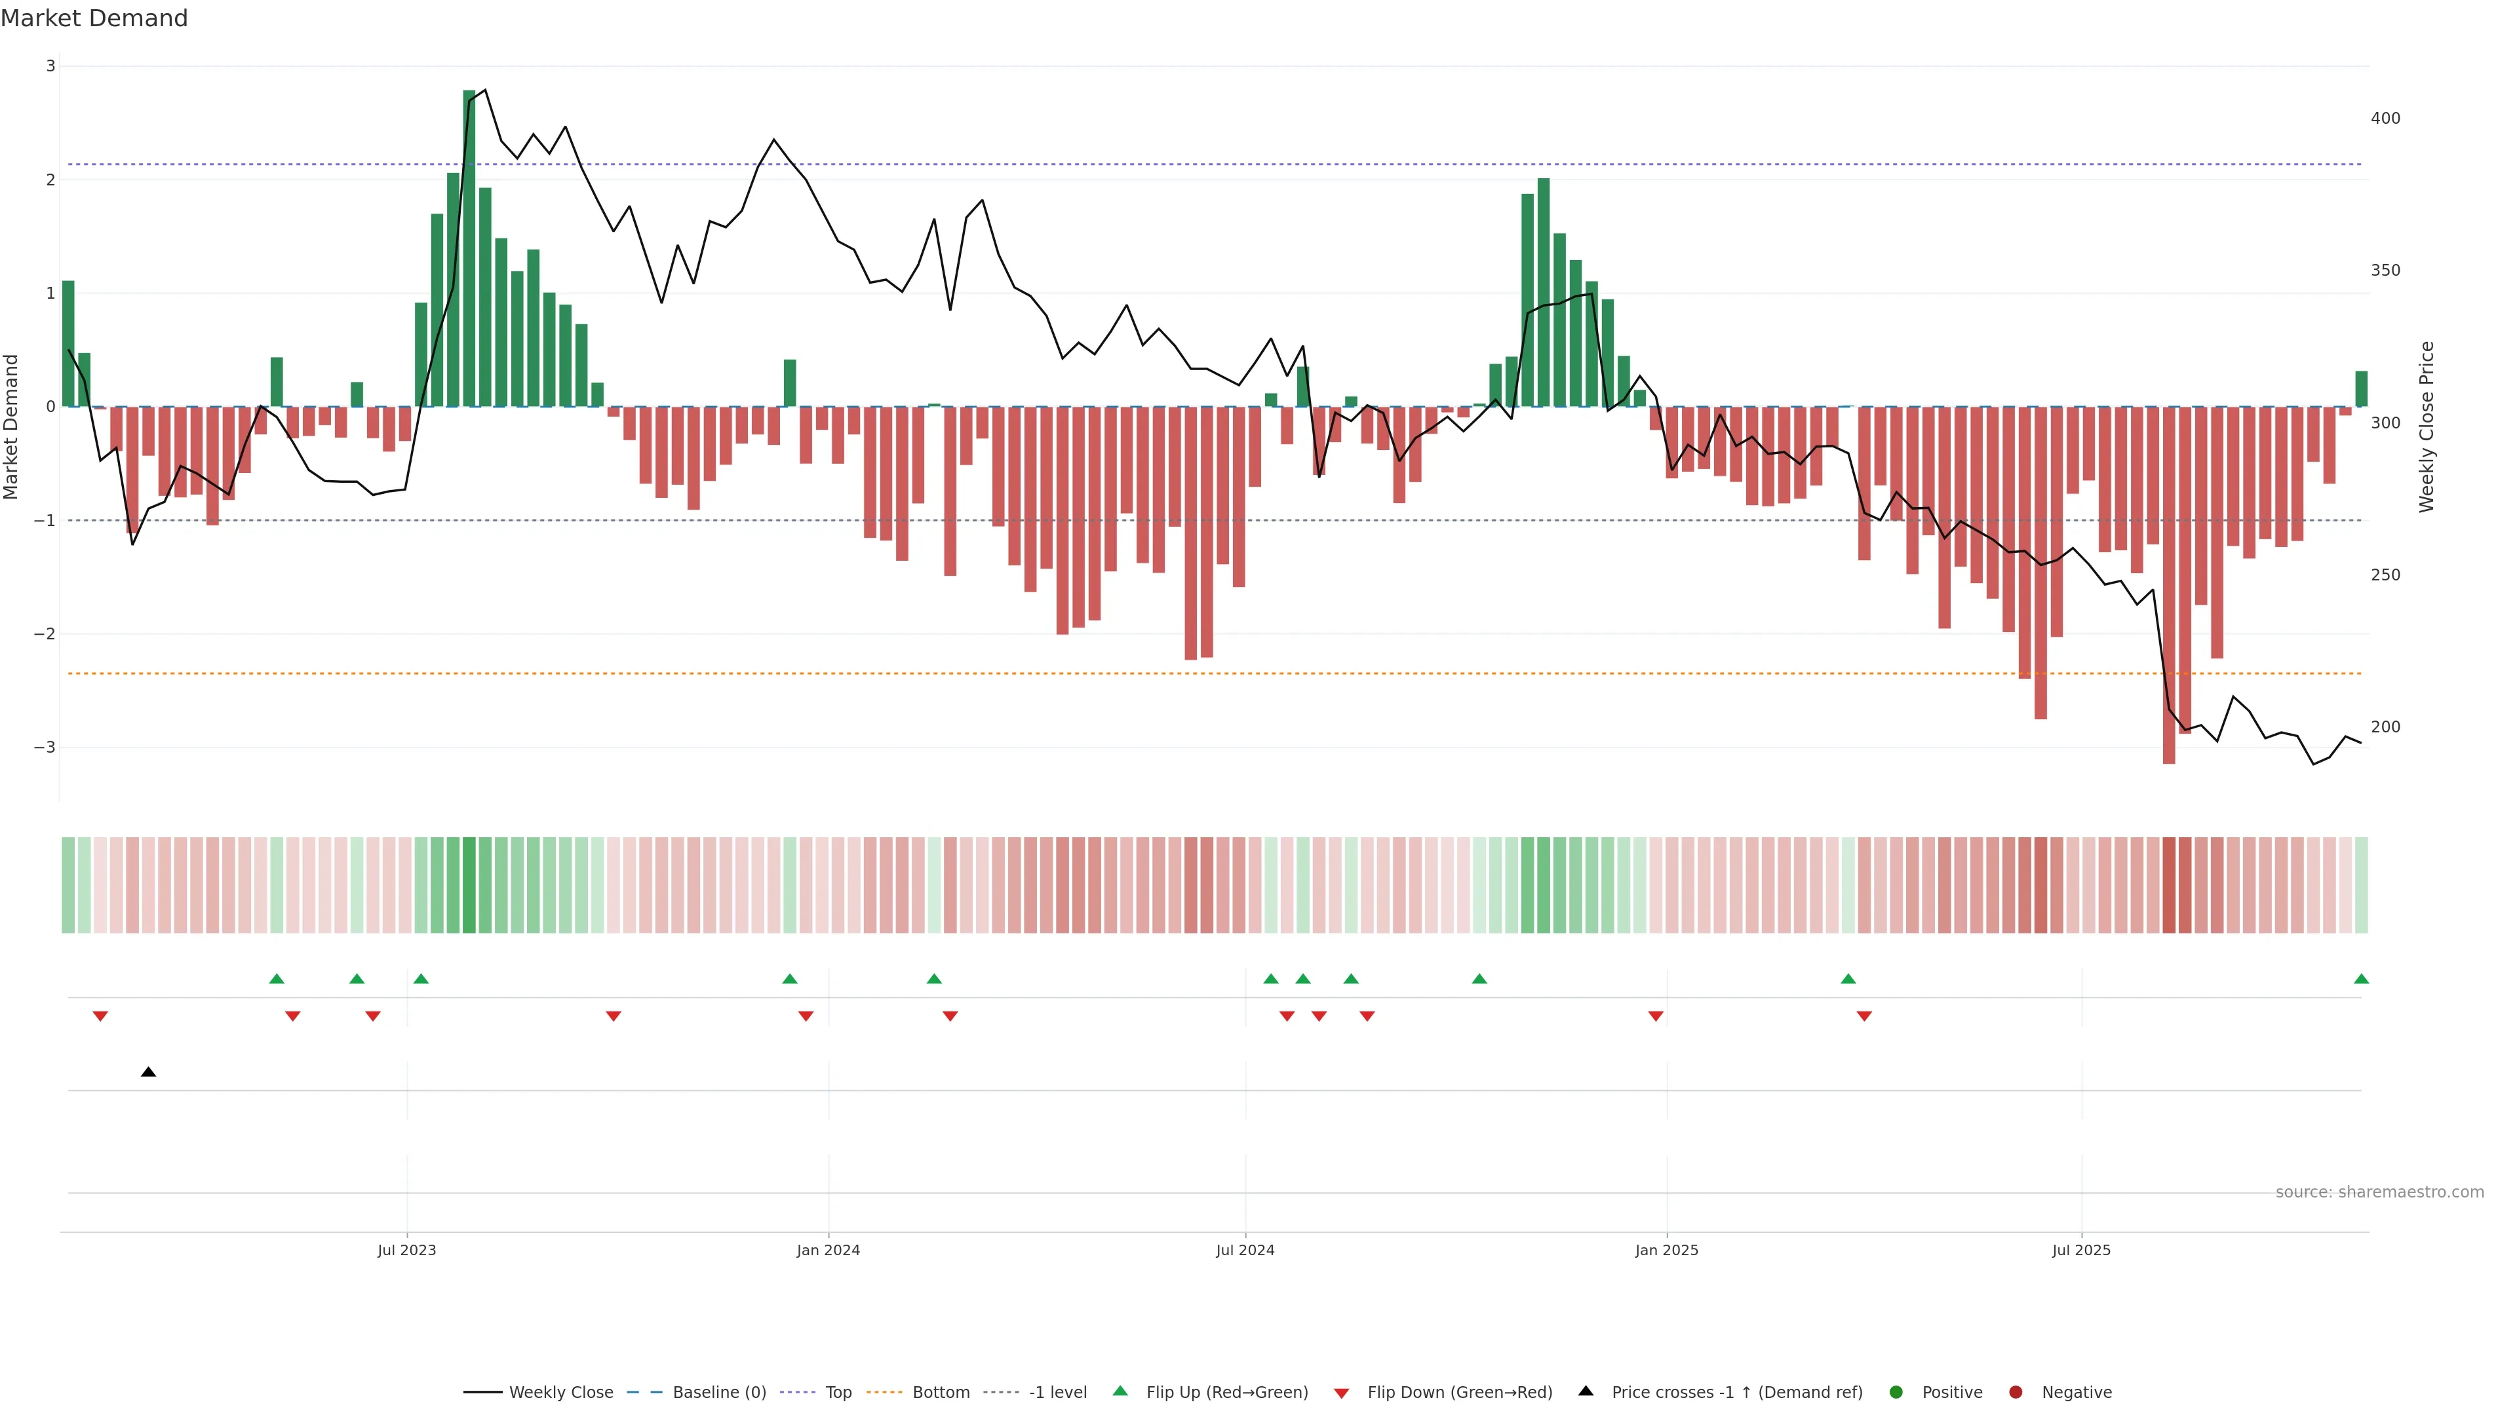Hide the Top dotted line series

coord(838,1393)
